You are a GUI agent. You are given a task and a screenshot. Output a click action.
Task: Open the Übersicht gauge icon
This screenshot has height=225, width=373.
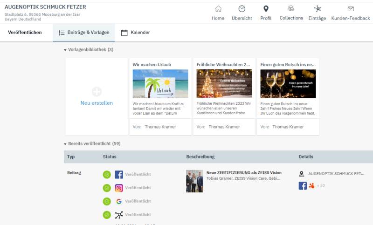click(x=242, y=9)
